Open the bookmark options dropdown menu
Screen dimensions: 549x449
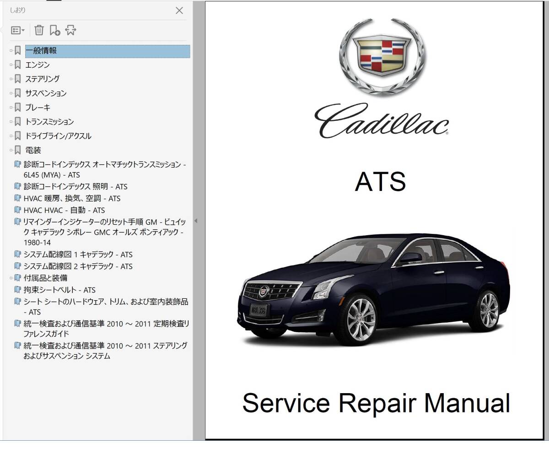pyautogui.click(x=18, y=31)
